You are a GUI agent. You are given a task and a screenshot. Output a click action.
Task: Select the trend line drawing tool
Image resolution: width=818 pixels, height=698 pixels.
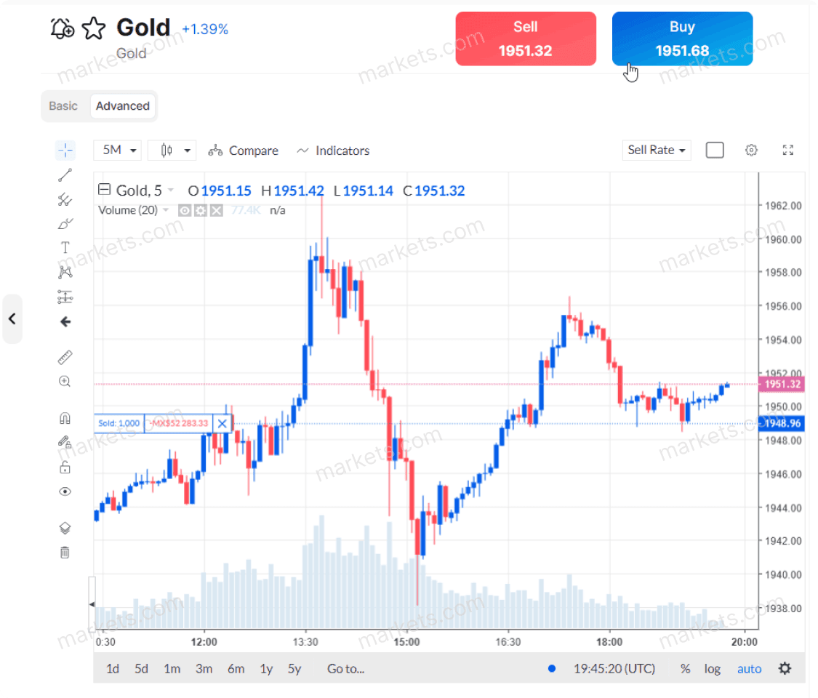pyautogui.click(x=65, y=174)
